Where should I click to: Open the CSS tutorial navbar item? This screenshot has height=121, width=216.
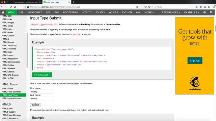(x=21, y=12)
